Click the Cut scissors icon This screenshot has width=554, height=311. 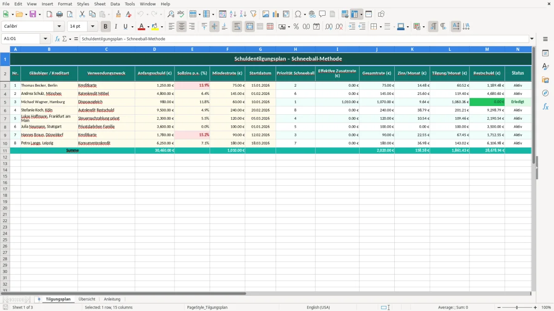coord(82,14)
